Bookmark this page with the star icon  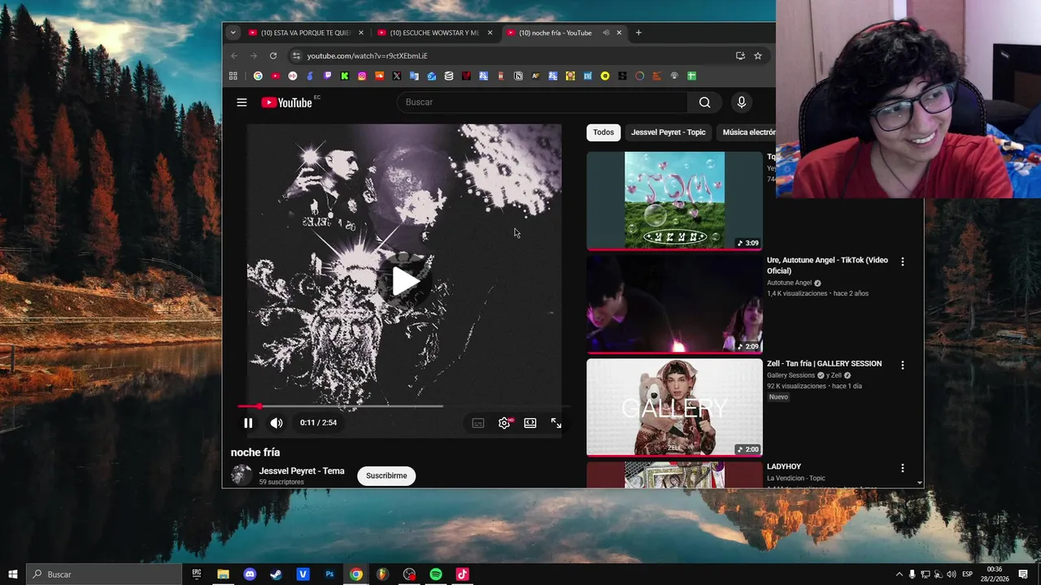pos(758,55)
